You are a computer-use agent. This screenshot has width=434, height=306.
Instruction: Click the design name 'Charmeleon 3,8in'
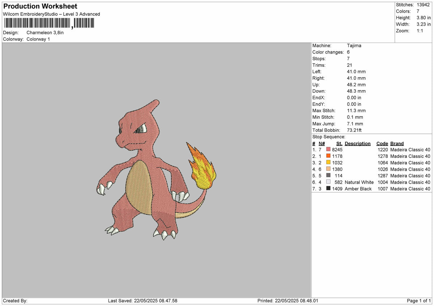tap(45, 32)
